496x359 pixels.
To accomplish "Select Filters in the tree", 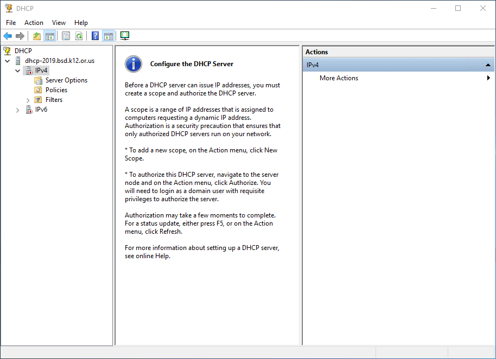I will 54,100.
